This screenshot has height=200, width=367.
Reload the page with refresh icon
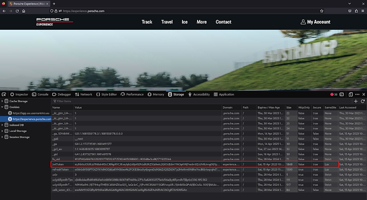coord(17,11)
